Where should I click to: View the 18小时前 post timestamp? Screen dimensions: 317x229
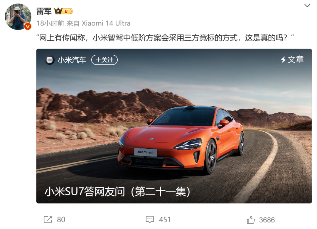point(50,23)
